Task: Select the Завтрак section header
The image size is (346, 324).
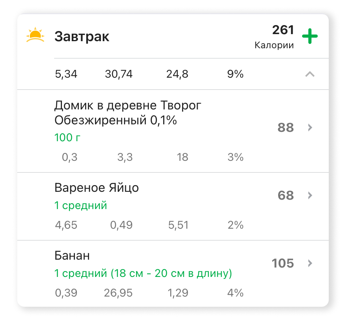Action: [x=81, y=36]
